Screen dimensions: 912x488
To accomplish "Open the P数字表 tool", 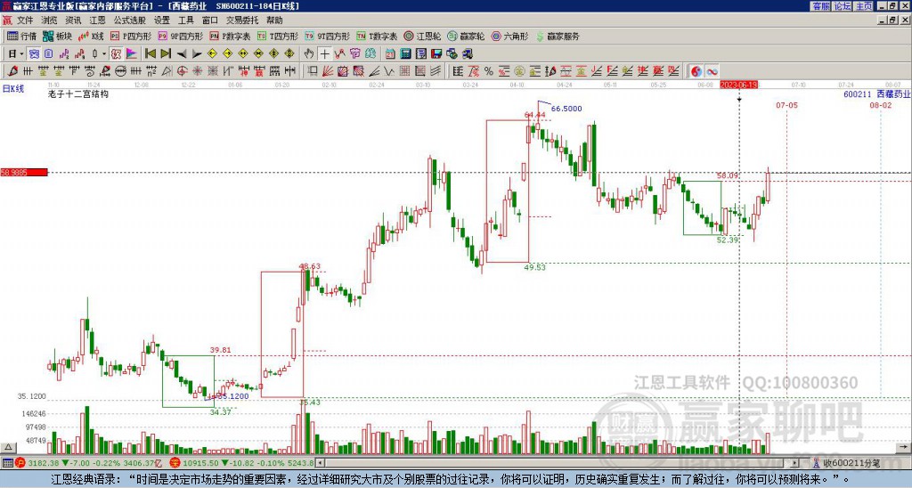I will click(x=230, y=36).
